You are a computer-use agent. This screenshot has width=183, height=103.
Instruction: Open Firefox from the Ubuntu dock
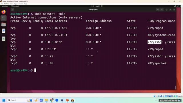click(3, 12)
